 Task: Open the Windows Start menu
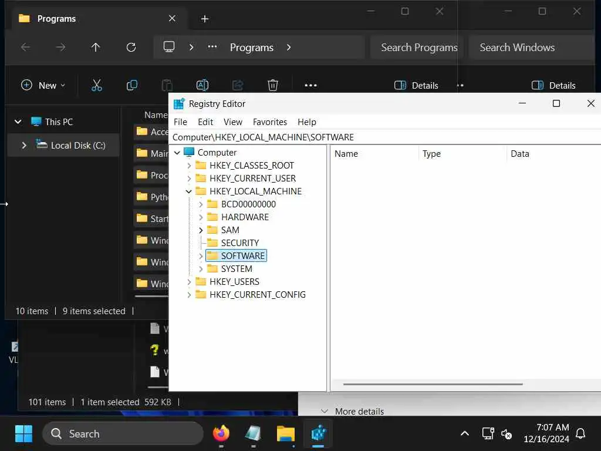[23, 434]
